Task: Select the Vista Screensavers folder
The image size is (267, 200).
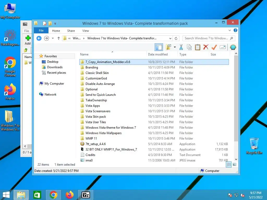Action: (x=154, y=111)
